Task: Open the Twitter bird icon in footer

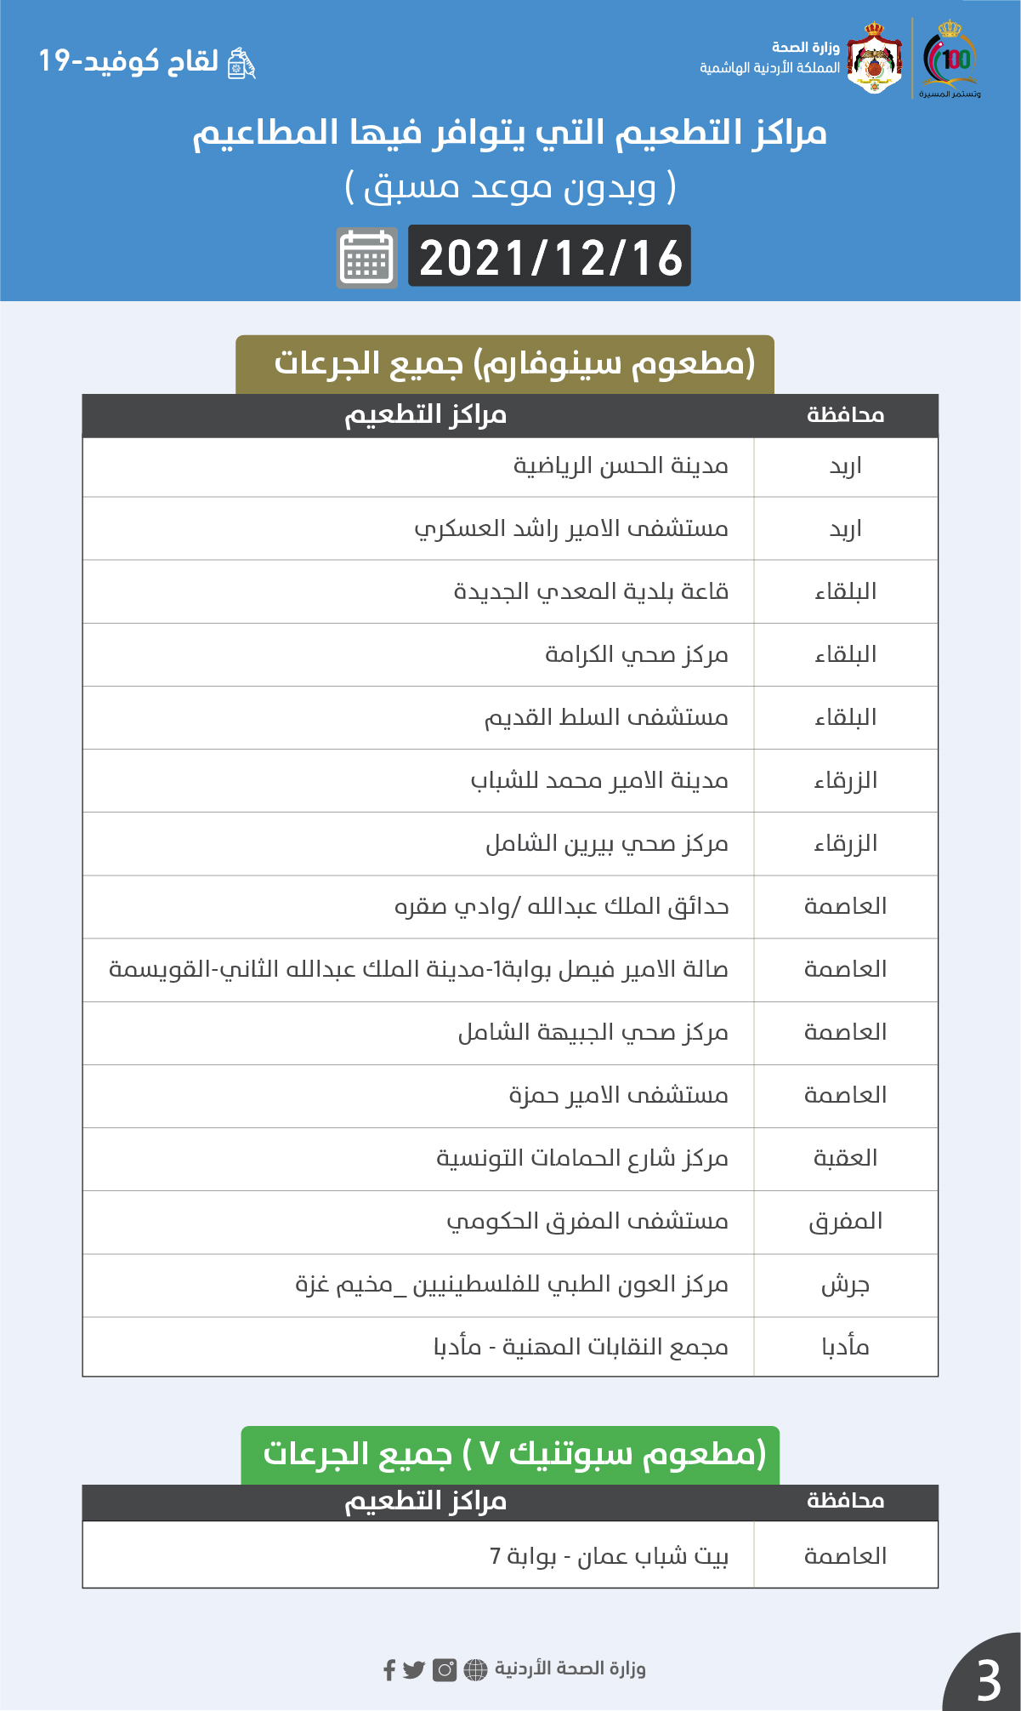Action: click(414, 1669)
